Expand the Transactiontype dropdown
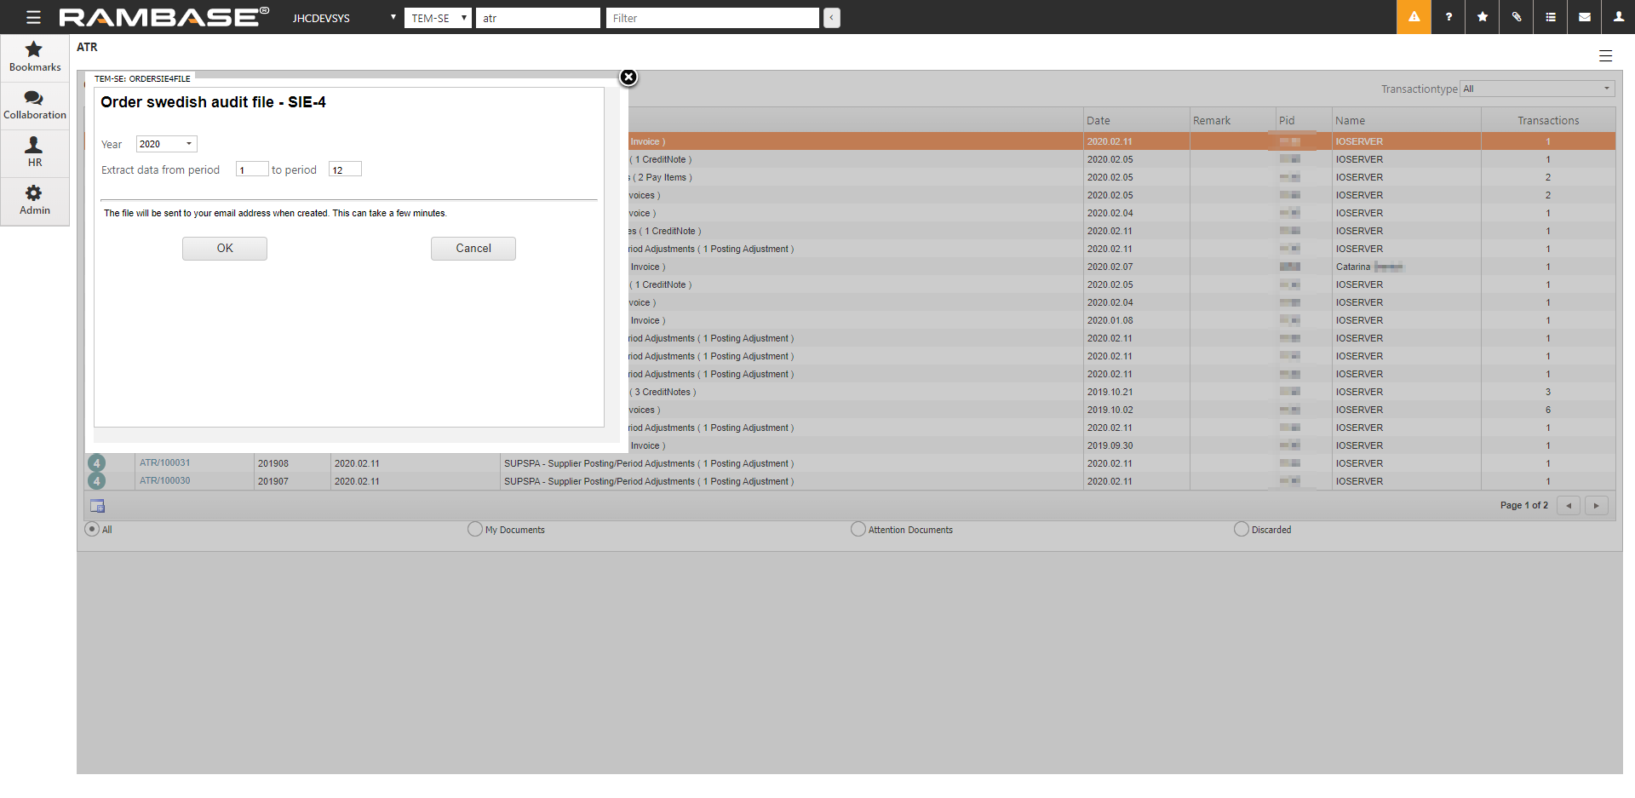The height and width of the screenshot is (798, 1635). pyautogui.click(x=1537, y=89)
